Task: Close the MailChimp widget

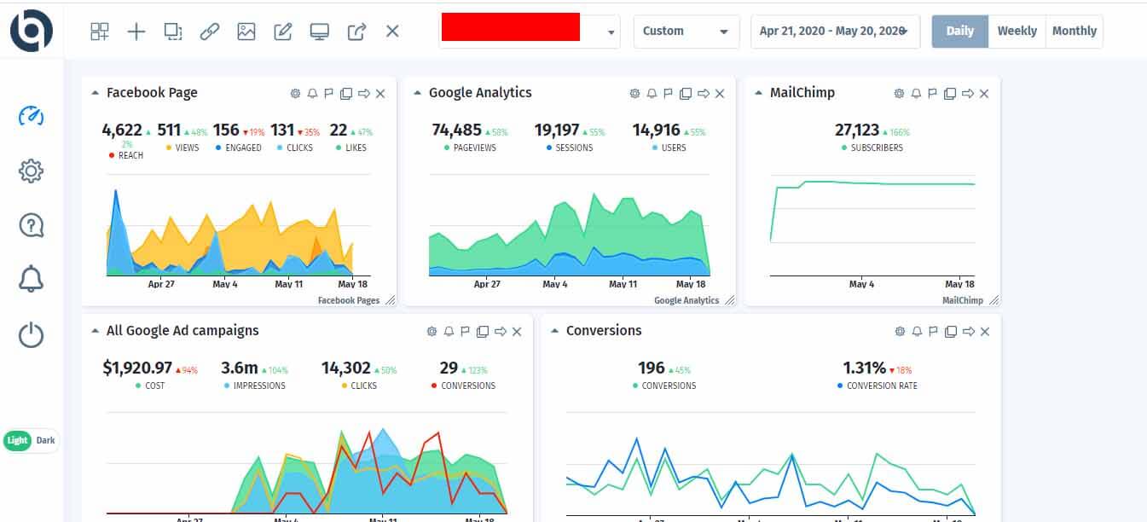Action: 984,94
